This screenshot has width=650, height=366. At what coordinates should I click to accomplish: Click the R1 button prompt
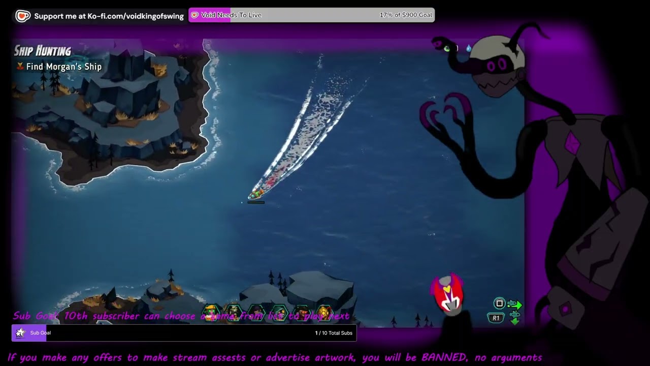point(496,318)
